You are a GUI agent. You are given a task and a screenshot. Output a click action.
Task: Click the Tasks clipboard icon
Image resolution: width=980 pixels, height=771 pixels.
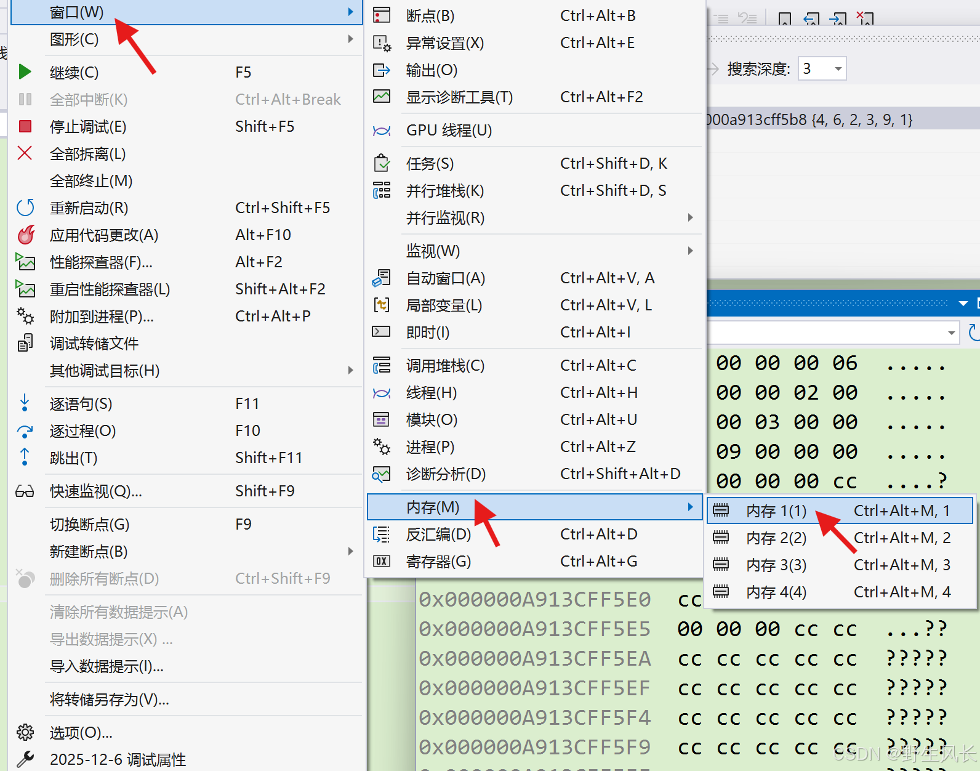coord(382,163)
